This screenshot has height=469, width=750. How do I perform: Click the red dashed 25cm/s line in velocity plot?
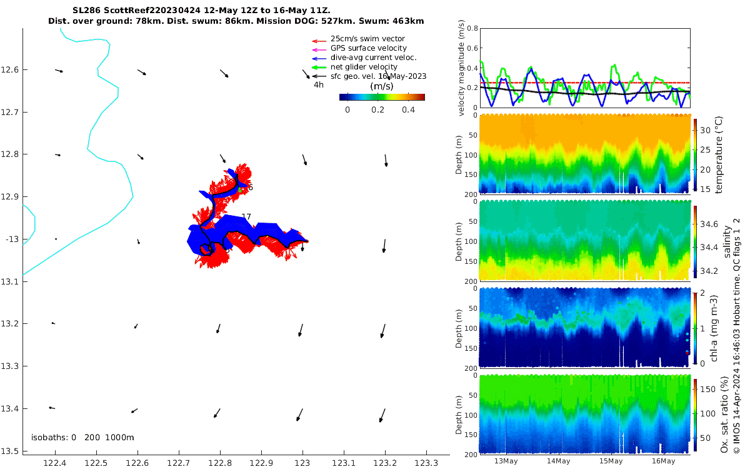(x=584, y=83)
